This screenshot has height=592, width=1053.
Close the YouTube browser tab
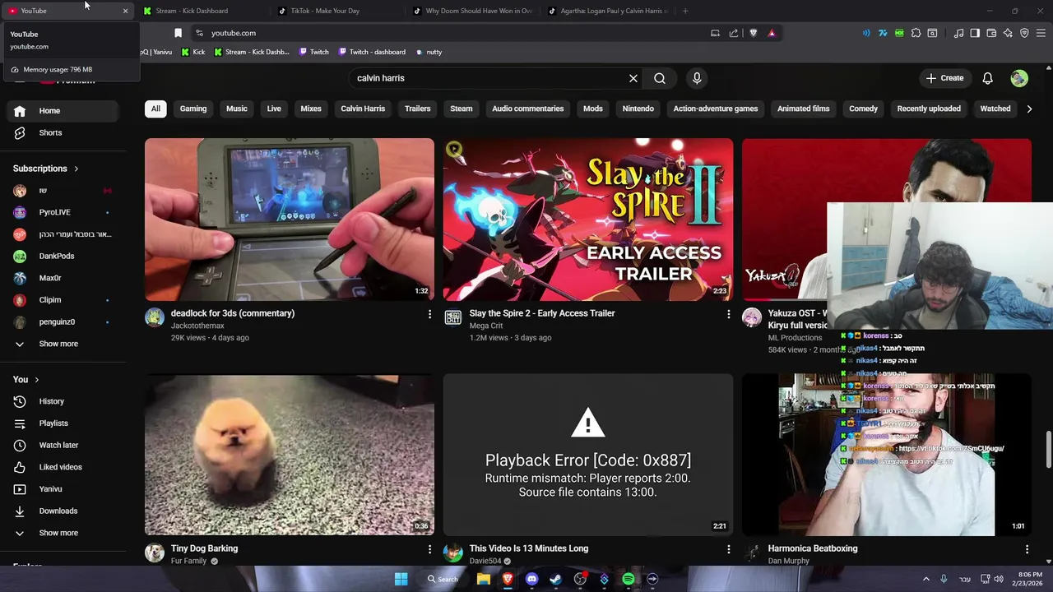coord(125,11)
